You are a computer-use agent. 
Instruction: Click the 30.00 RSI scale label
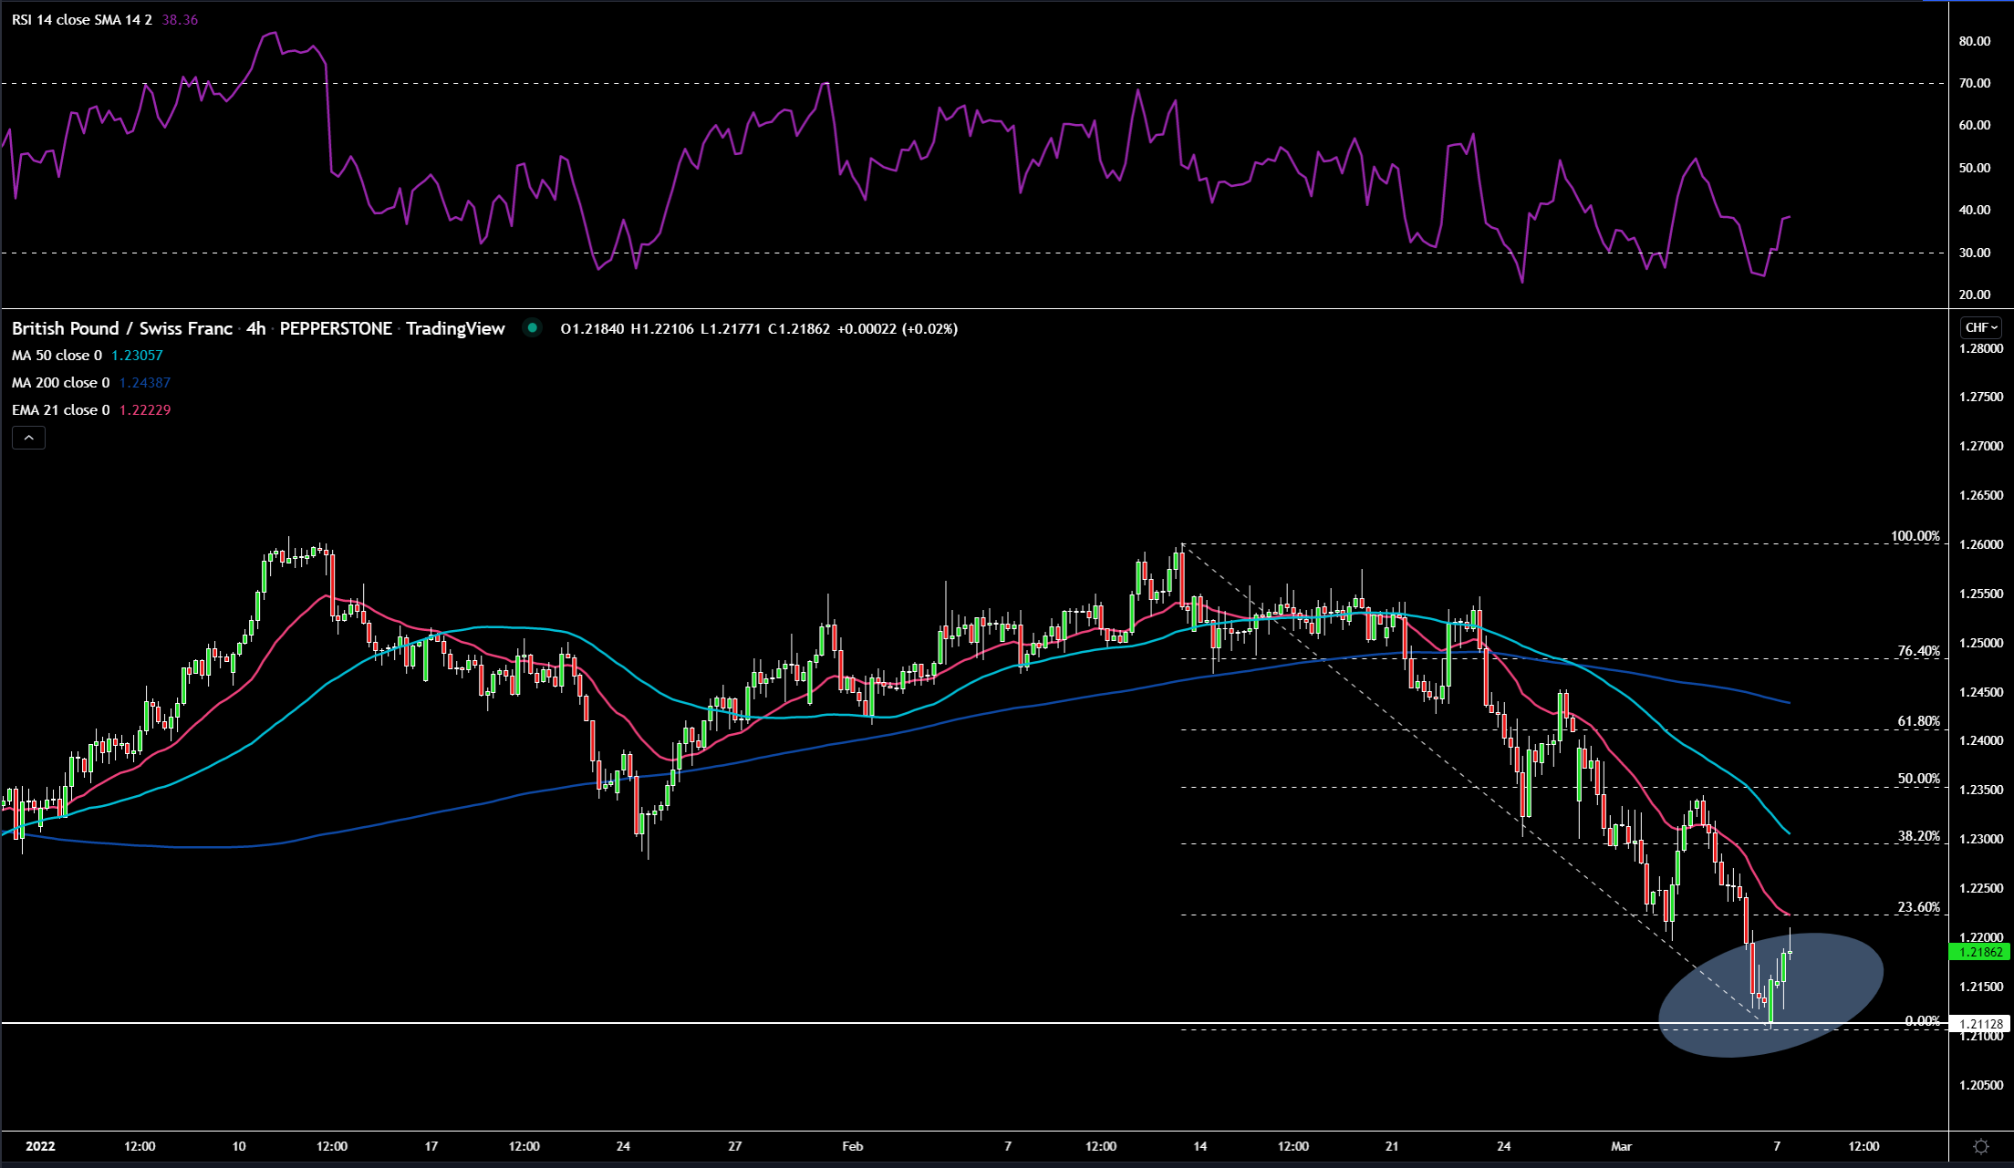pyautogui.click(x=1975, y=253)
